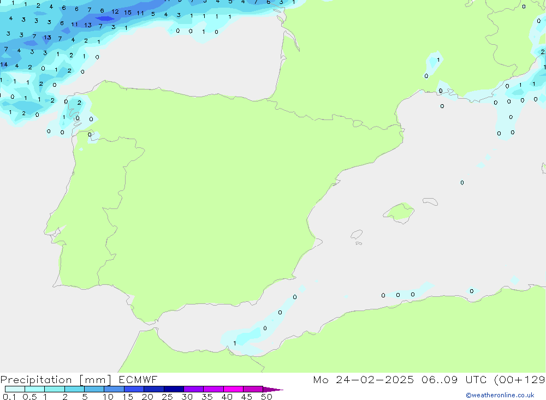Click the '06..09 UTC' time text

(x=453, y=379)
